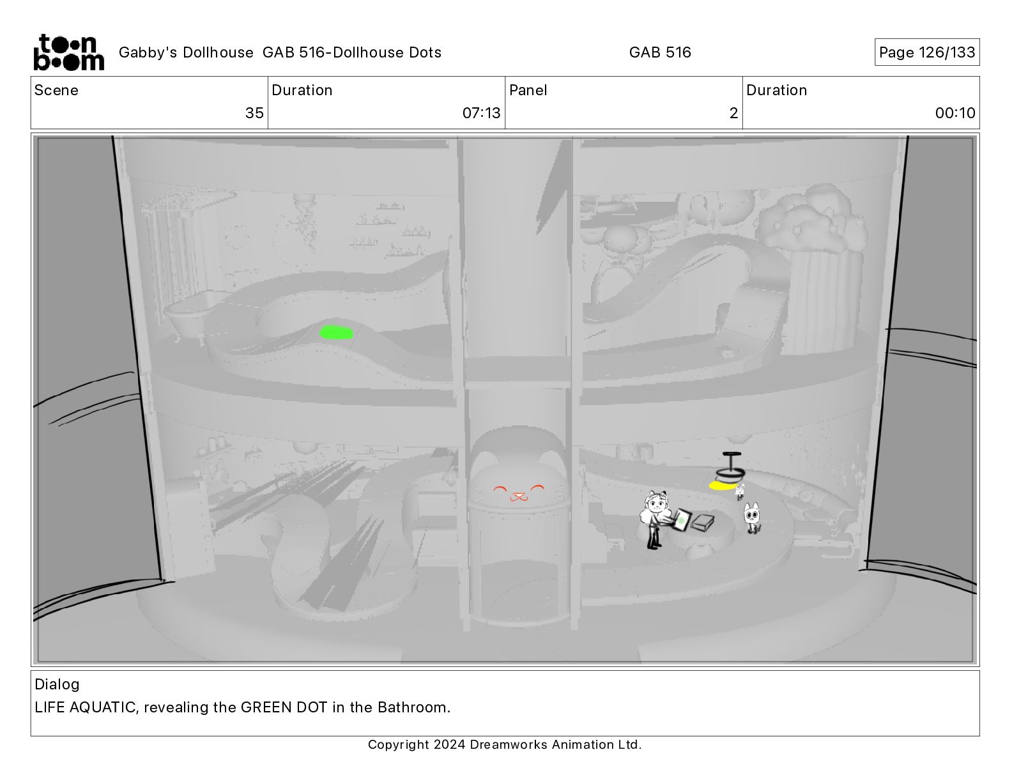Click the 'Scene' label

pyautogui.click(x=56, y=90)
